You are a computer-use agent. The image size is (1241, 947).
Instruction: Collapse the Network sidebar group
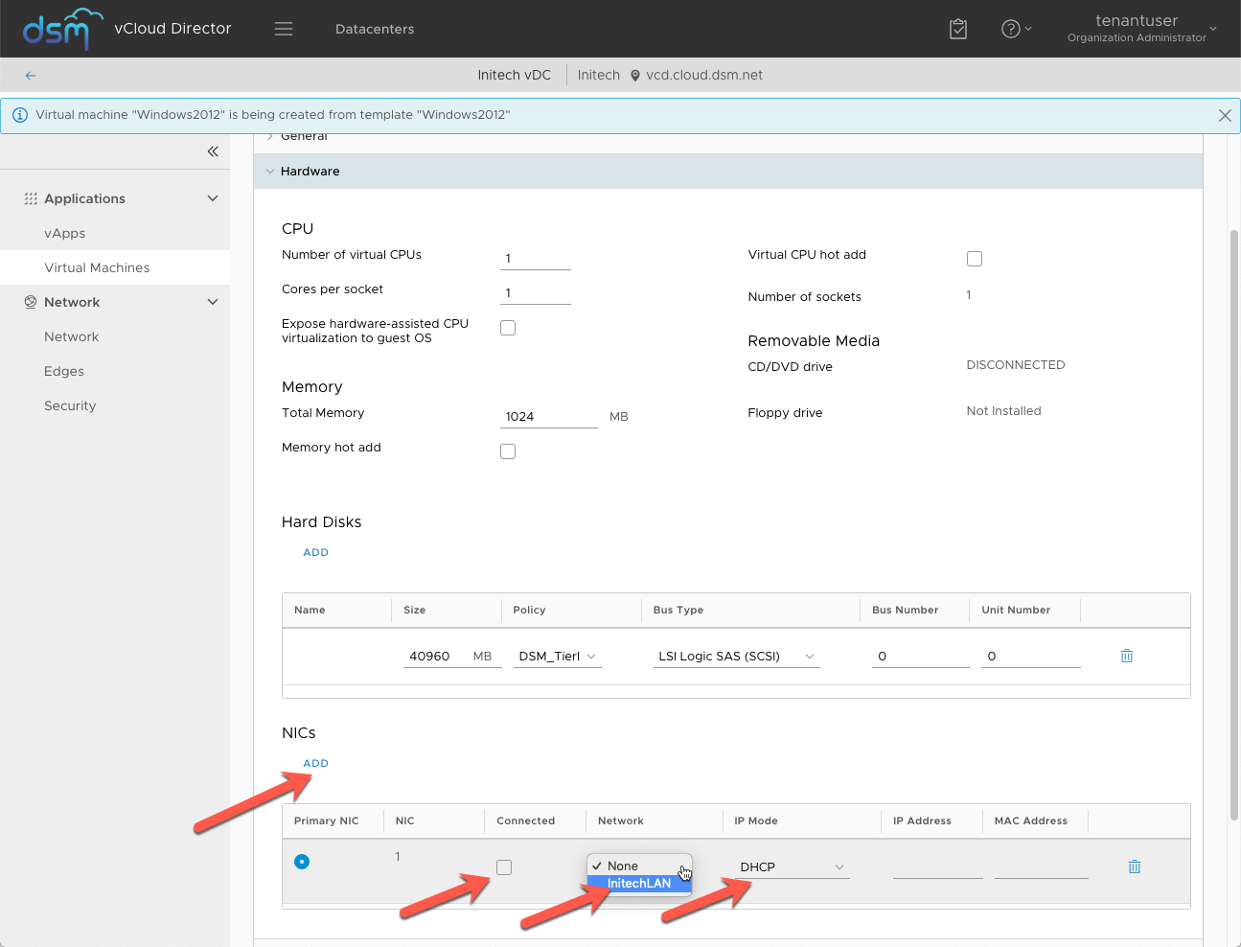click(x=213, y=302)
